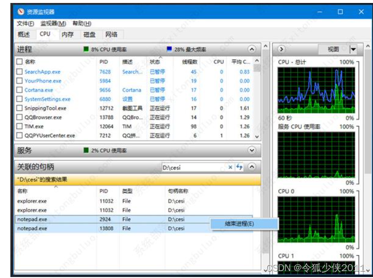Sort processes by the 平均 C... column header
Image resolution: width=373 pixels, height=278 pixels.
[x=241, y=62]
